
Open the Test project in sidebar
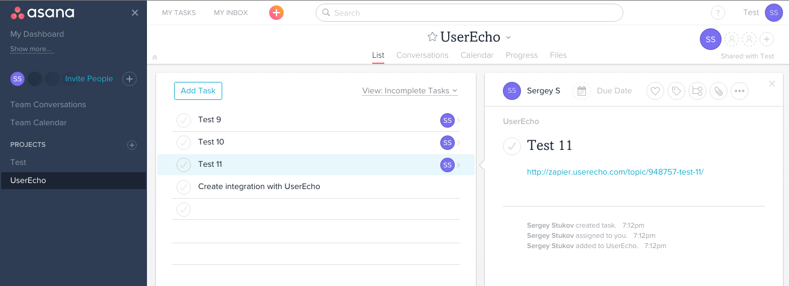(x=18, y=162)
